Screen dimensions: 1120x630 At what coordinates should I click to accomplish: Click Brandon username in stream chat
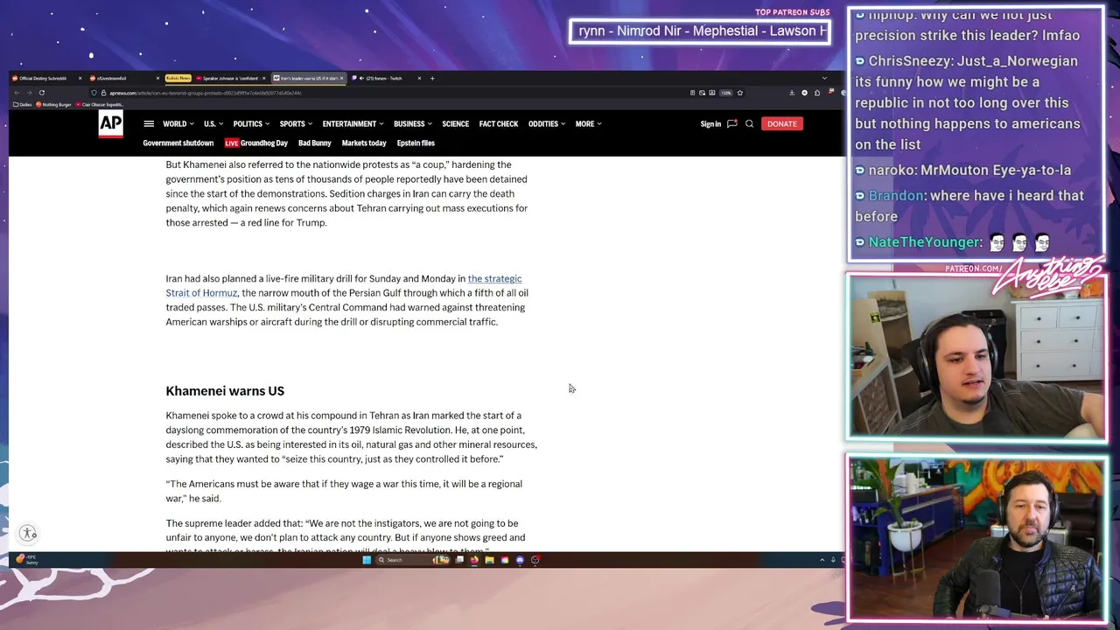pos(895,196)
